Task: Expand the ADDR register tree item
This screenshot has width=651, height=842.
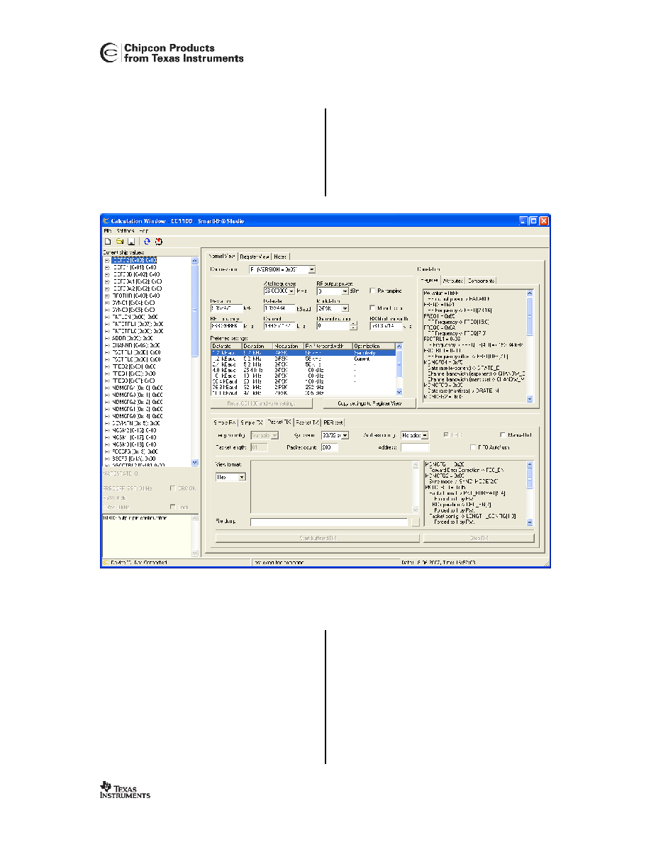Action: pos(106,338)
